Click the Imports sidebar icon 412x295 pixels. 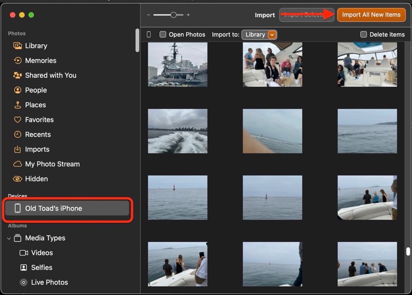[x=18, y=149]
